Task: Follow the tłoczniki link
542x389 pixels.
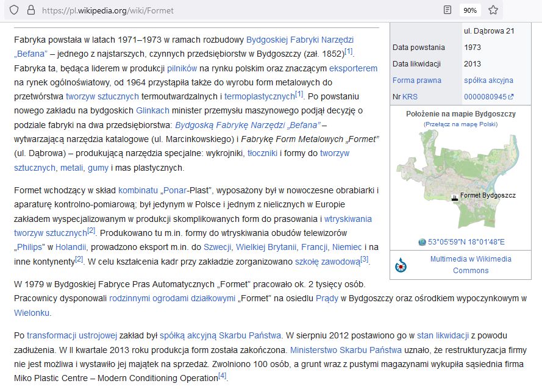Action: click(262, 153)
